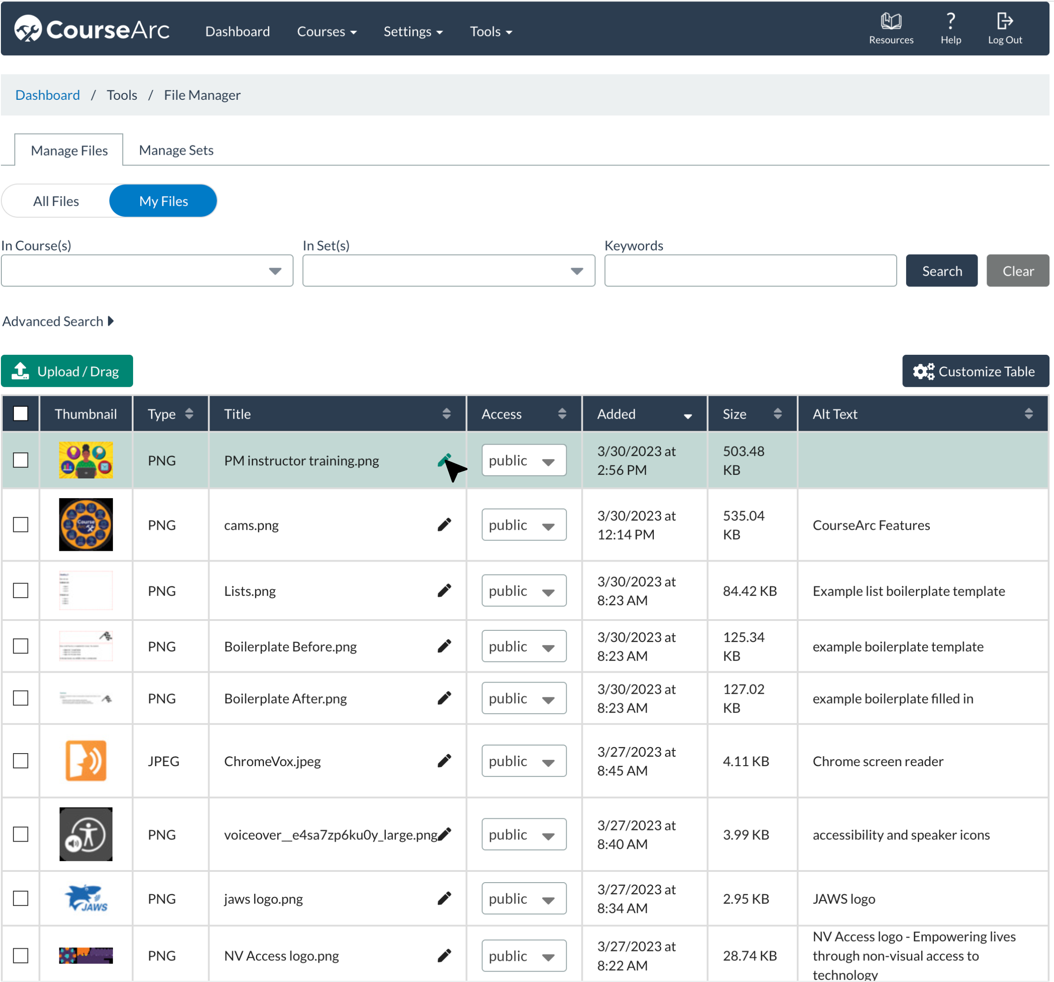
Task: Click edit pencil for ChromeVox.jpeg
Action: [444, 760]
